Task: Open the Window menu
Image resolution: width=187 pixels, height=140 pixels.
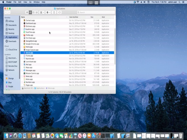Action: (36, 2)
